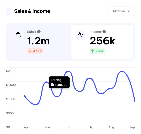Open the info icon beside Income

click(104, 32)
